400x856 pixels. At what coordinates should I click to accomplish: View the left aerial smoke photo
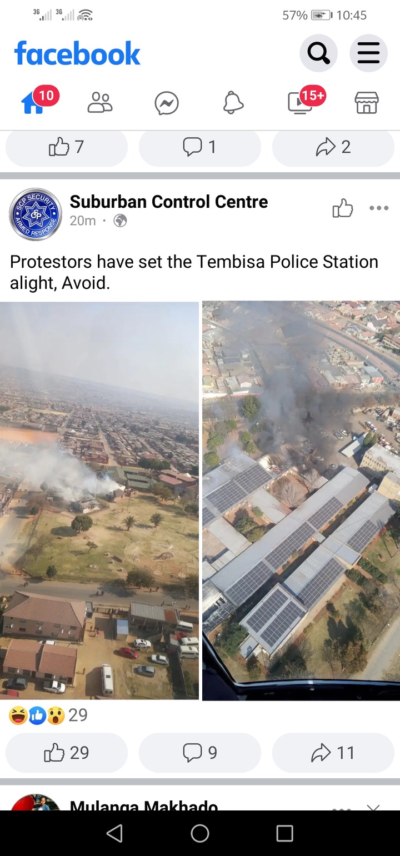99,500
